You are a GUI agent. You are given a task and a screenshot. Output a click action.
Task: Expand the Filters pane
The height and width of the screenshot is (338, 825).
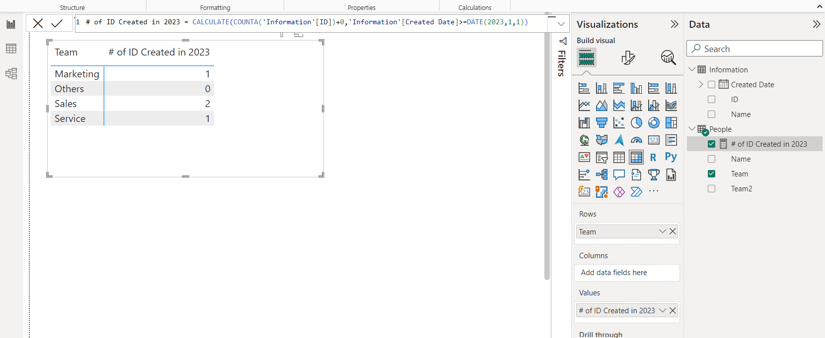(x=562, y=42)
